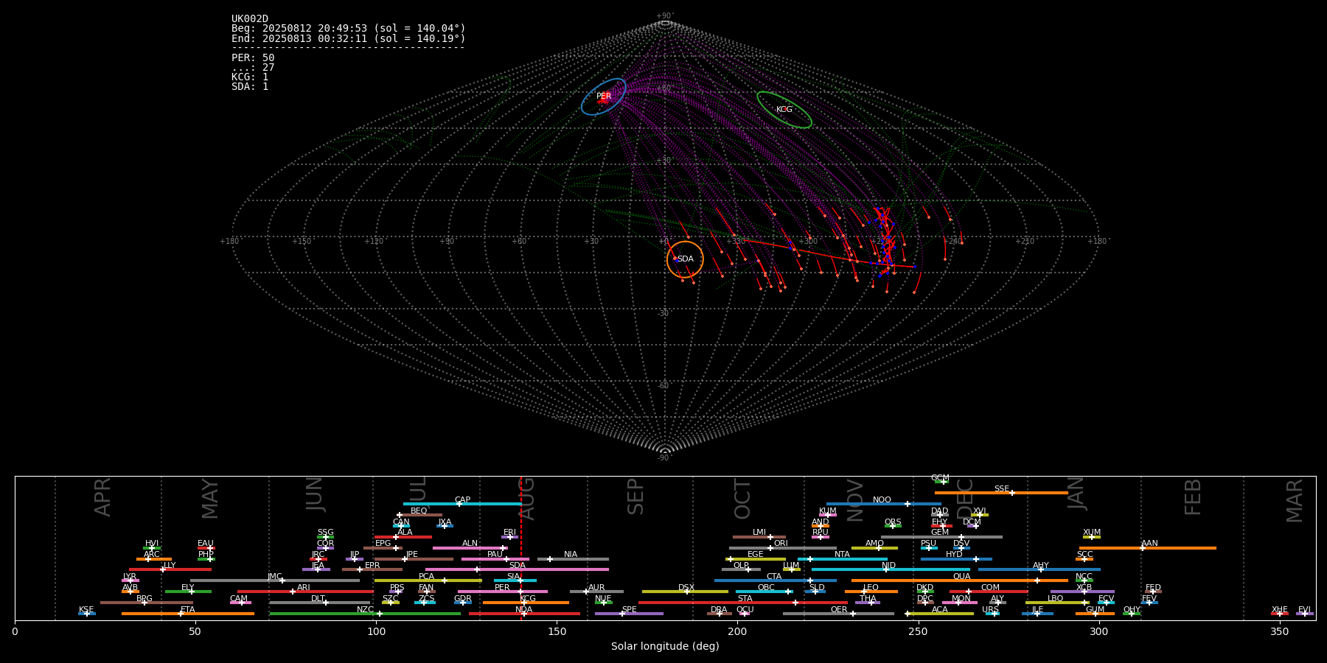Select the NOO shower label
This screenshot has height=663, width=1327.
(882, 499)
